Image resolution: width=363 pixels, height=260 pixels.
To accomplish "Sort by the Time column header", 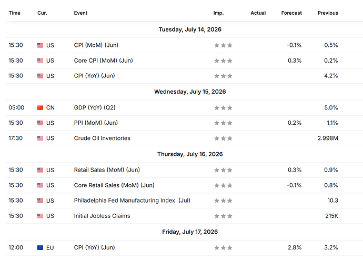I will (15, 13).
